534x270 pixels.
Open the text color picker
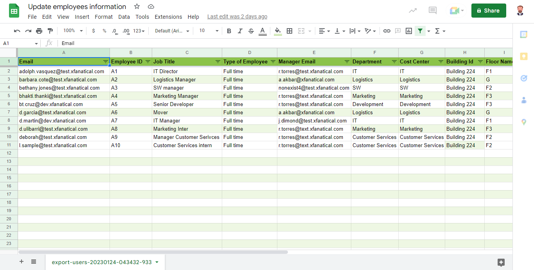coord(262,31)
